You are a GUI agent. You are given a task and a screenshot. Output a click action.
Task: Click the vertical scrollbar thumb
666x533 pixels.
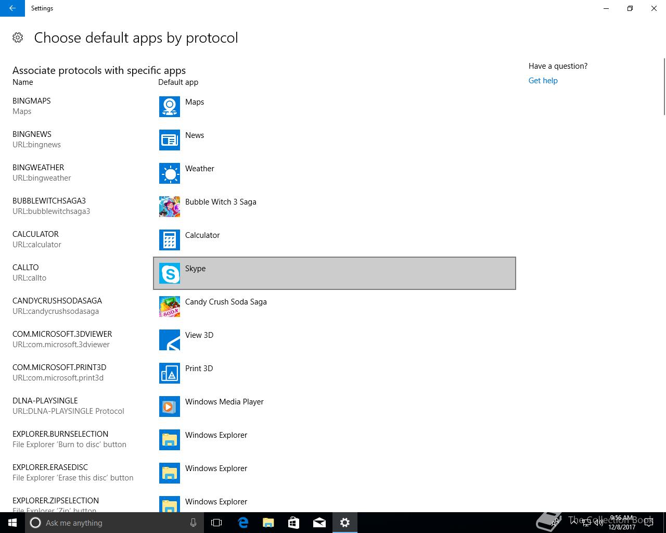pyautogui.click(x=664, y=86)
